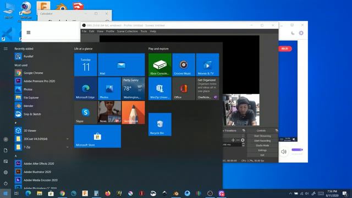This screenshot has height=198, width=352.
Task: Click the Power icon in the Start menu
Action: (5, 183)
